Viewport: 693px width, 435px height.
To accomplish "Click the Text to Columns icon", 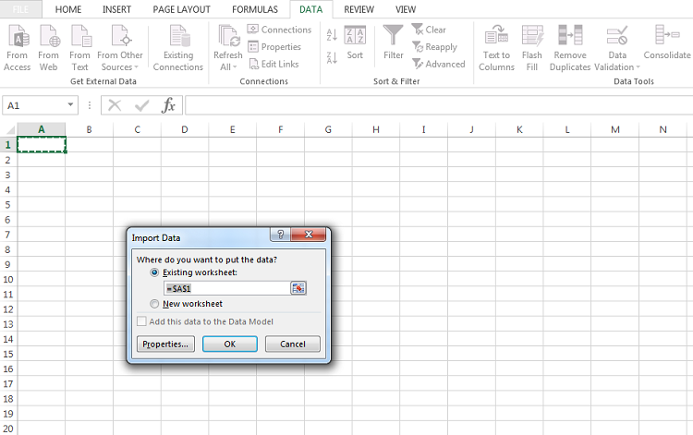I will pyautogui.click(x=496, y=37).
